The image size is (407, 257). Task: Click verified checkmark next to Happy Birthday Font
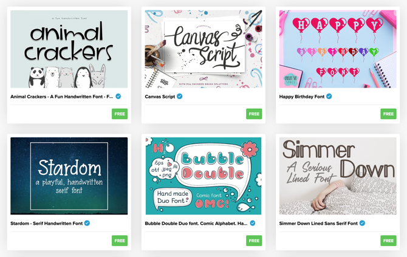pyautogui.click(x=329, y=97)
